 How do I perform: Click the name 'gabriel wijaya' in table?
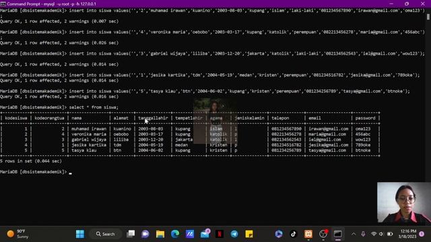click(x=89, y=139)
